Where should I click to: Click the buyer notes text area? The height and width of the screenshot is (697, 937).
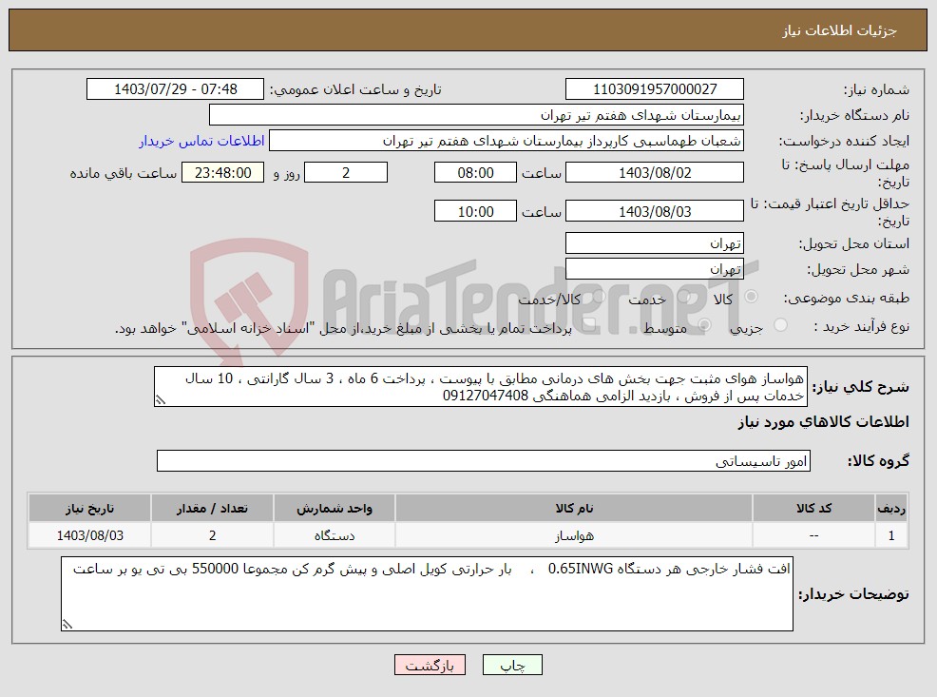tap(427, 593)
